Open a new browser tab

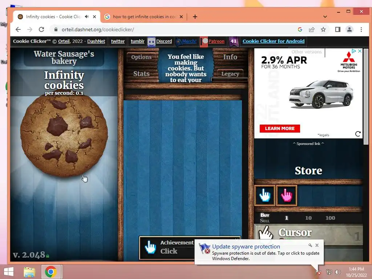coord(195,17)
